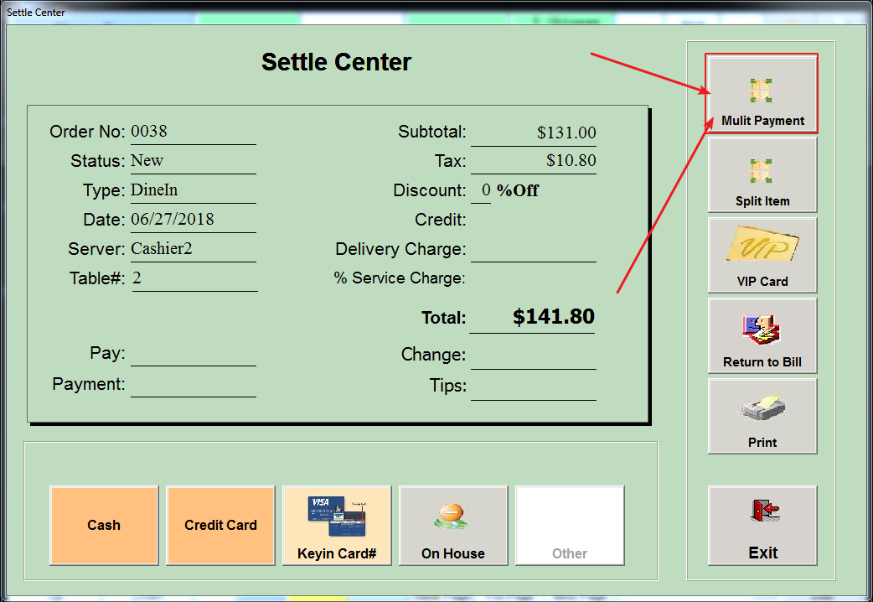Click the Table# field showing 2
Screen dimensions: 873x602
[195, 278]
